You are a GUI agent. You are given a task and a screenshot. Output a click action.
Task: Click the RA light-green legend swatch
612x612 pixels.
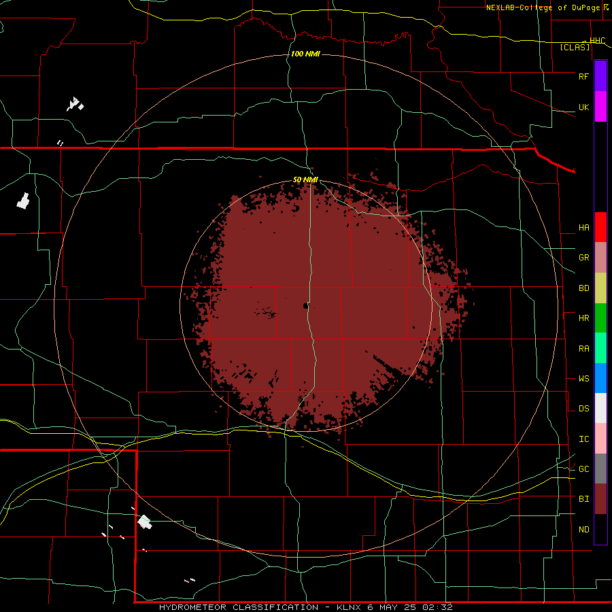coord(600,348)
